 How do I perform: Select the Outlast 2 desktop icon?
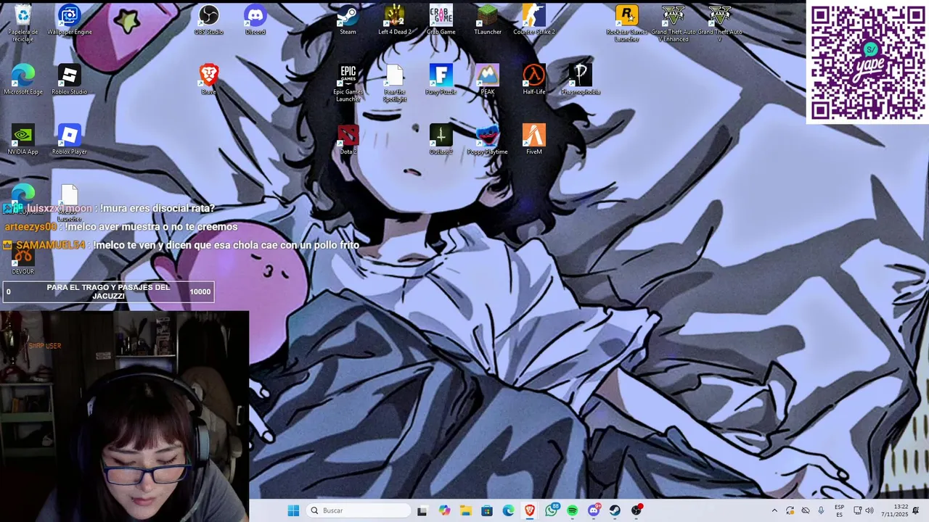pos(441,139)
